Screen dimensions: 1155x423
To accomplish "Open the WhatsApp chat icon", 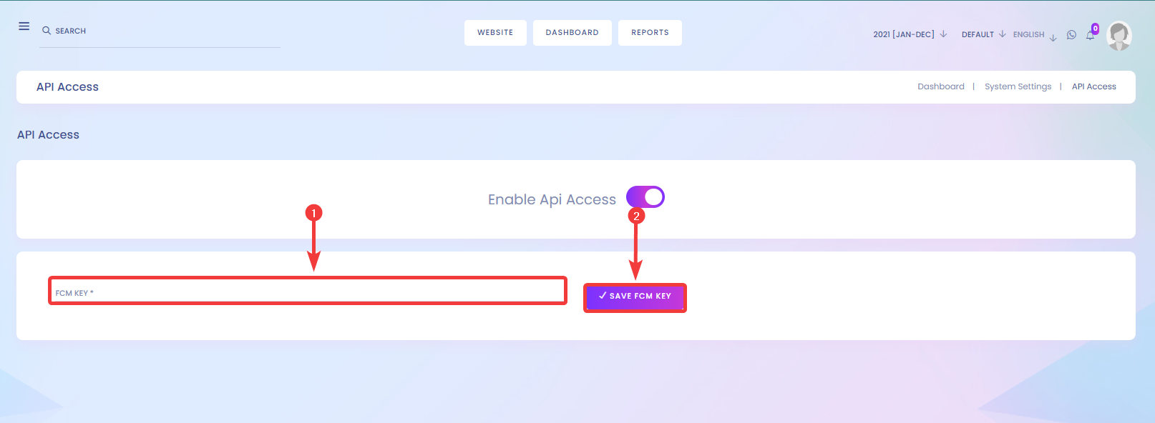I will click(x=1071, y=34).
